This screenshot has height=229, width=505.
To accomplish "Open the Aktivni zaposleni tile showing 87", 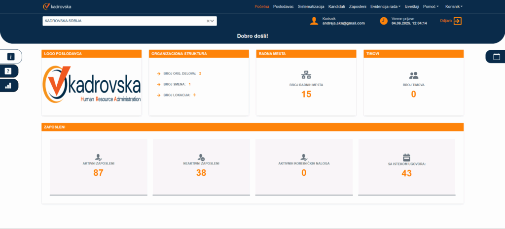I will tap(99, 166).
